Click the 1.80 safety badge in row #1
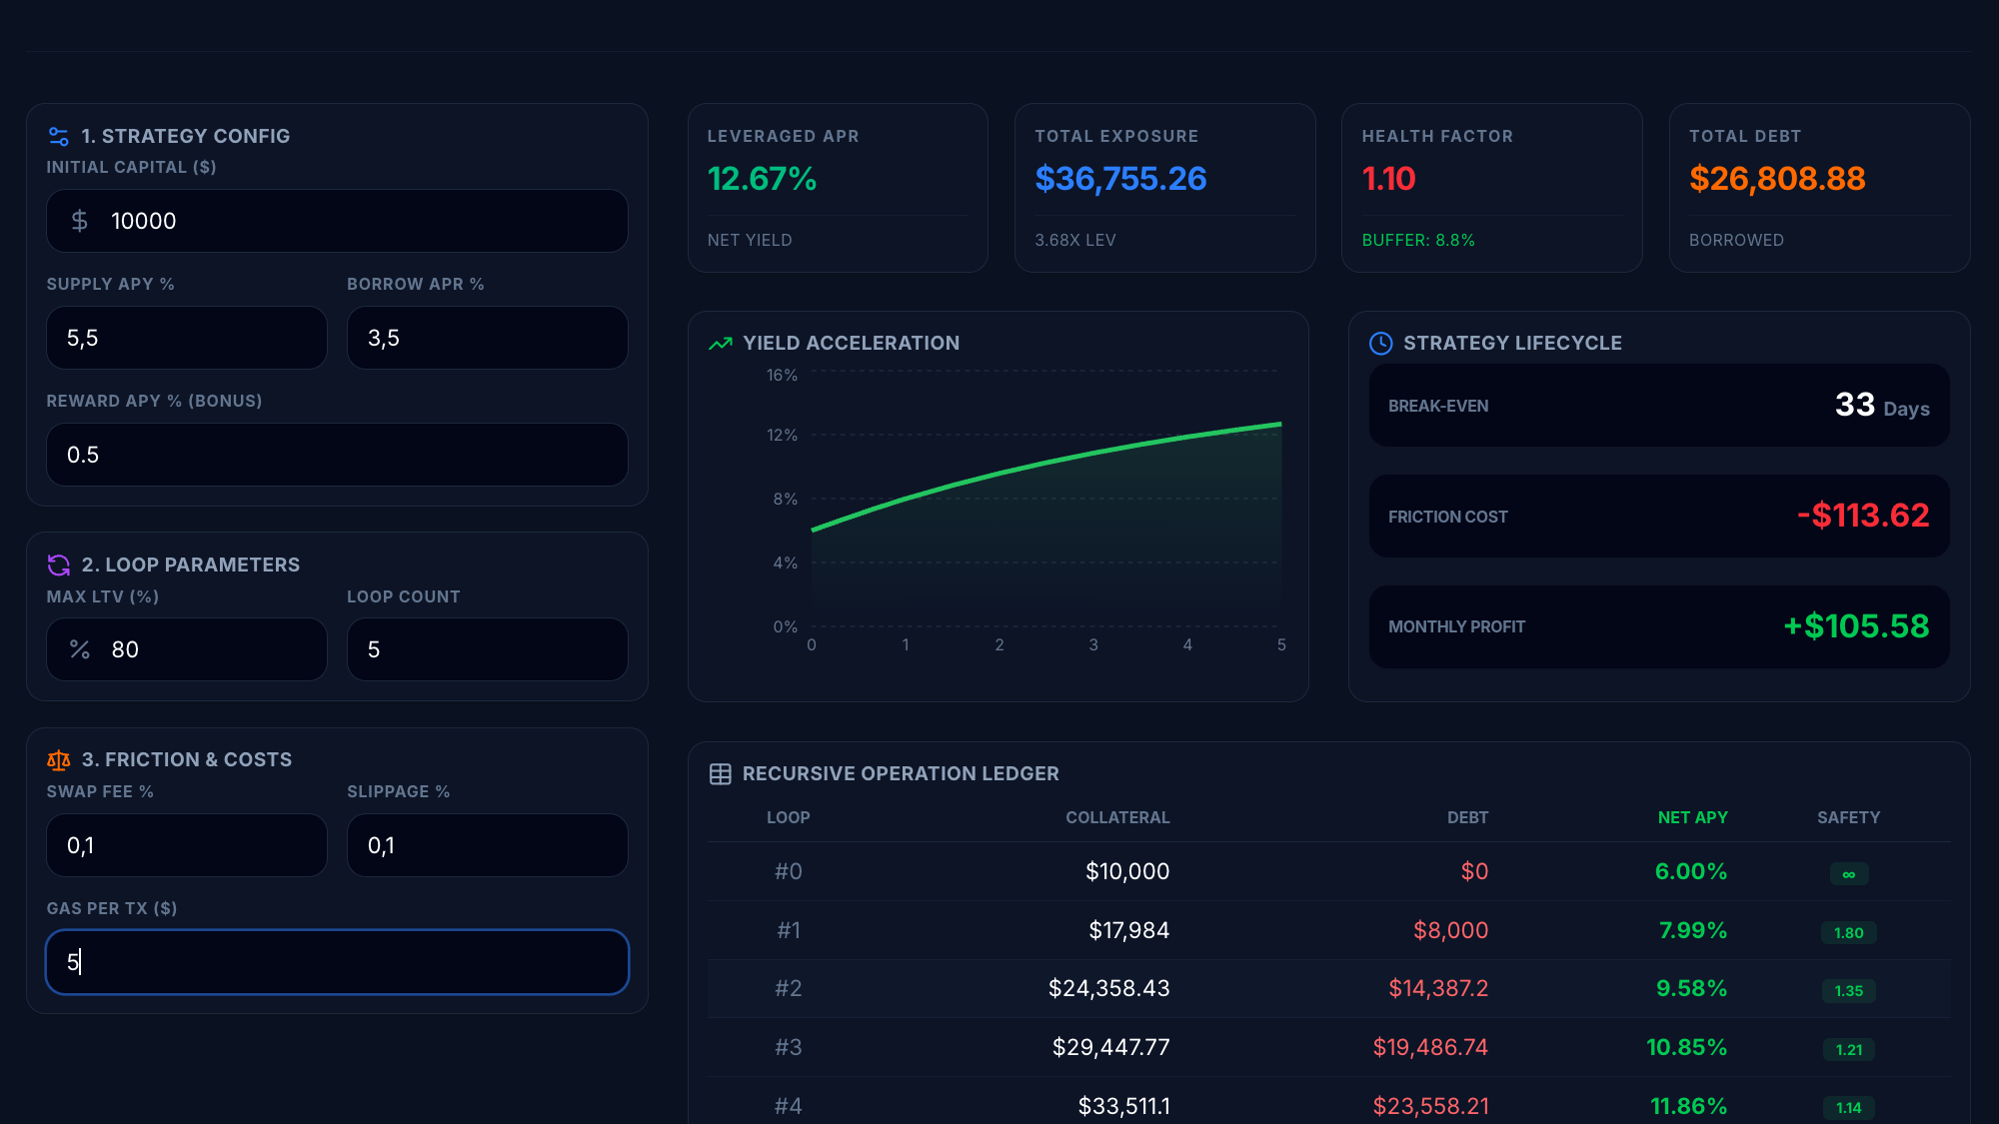This screenshot has height=1124, width=1999. click(x=1848, y=933)
